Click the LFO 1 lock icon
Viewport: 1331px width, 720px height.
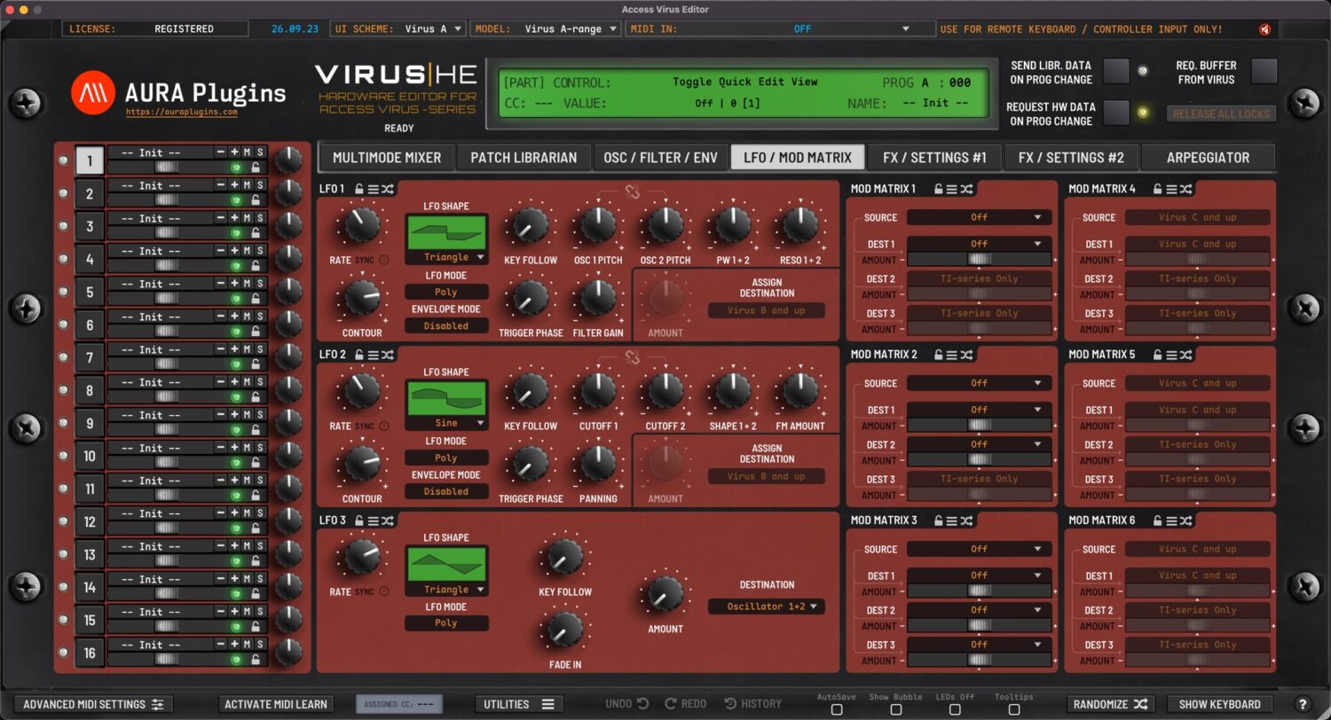click(x=358, y=189)
